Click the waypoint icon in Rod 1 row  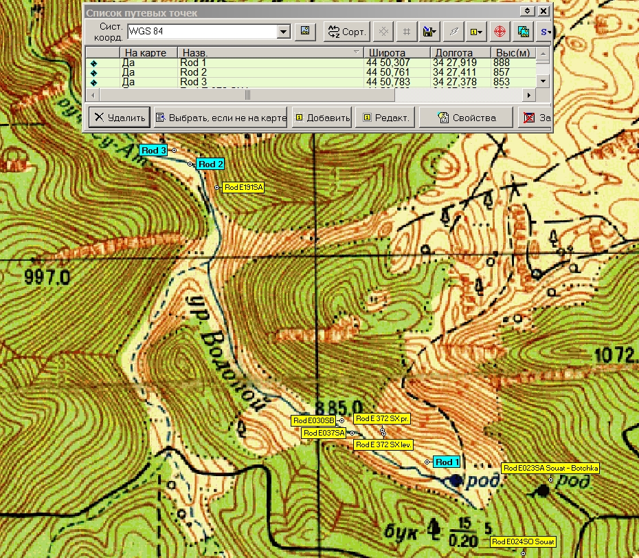click(x=93, y=63)
